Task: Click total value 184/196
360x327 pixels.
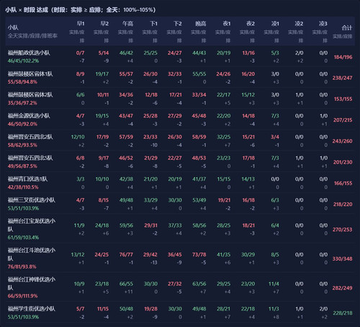Action: [x=343, y=57]
